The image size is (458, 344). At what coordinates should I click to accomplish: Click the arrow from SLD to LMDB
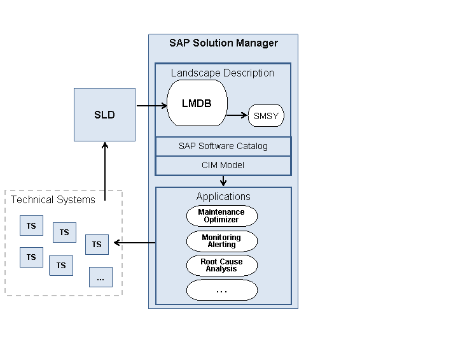click(x=151, y=106)
